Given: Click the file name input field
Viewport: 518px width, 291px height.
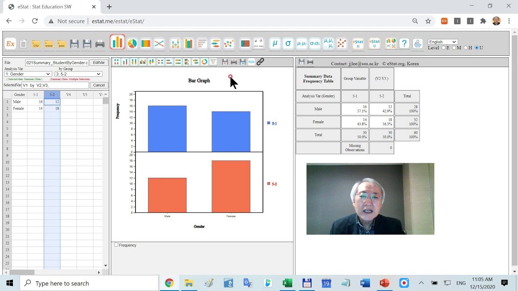Looking at the screenshot, I should pyautogui.click(x=57, y=63).
